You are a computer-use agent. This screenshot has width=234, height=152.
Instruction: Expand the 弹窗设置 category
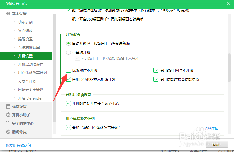19,106
